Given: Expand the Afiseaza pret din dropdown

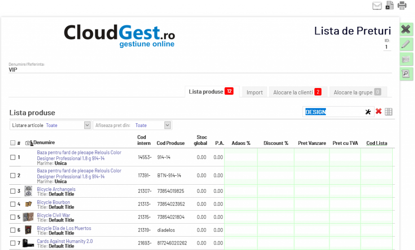Looking at the screenshot, I should tap(168, 125).
